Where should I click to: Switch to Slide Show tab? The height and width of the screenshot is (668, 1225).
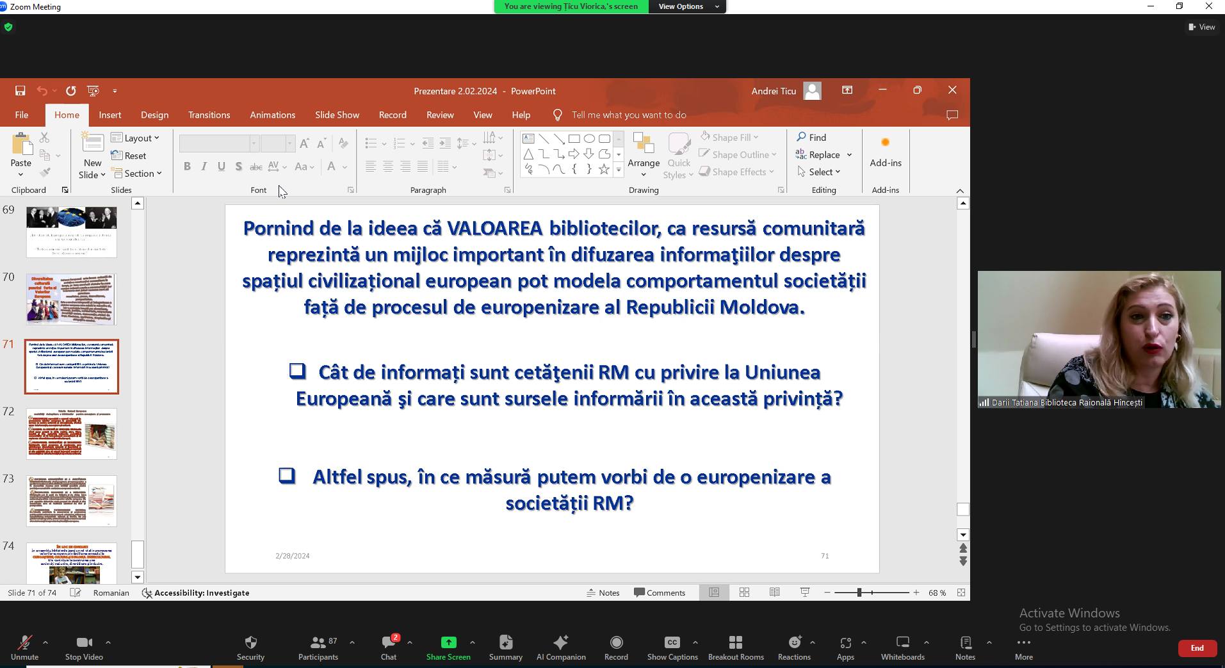[337, 115]
